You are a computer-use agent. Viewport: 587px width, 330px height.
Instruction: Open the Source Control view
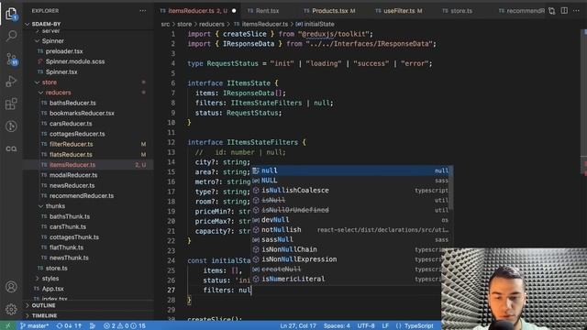click(x=11, y=59)
